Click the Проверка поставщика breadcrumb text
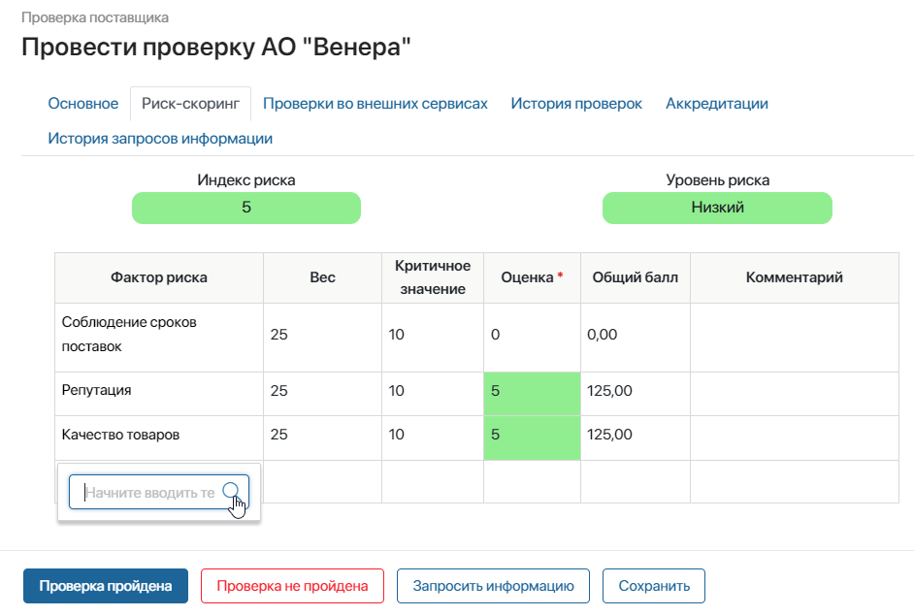The width and height of the screenshot is (914, 616). pos(95,17)
